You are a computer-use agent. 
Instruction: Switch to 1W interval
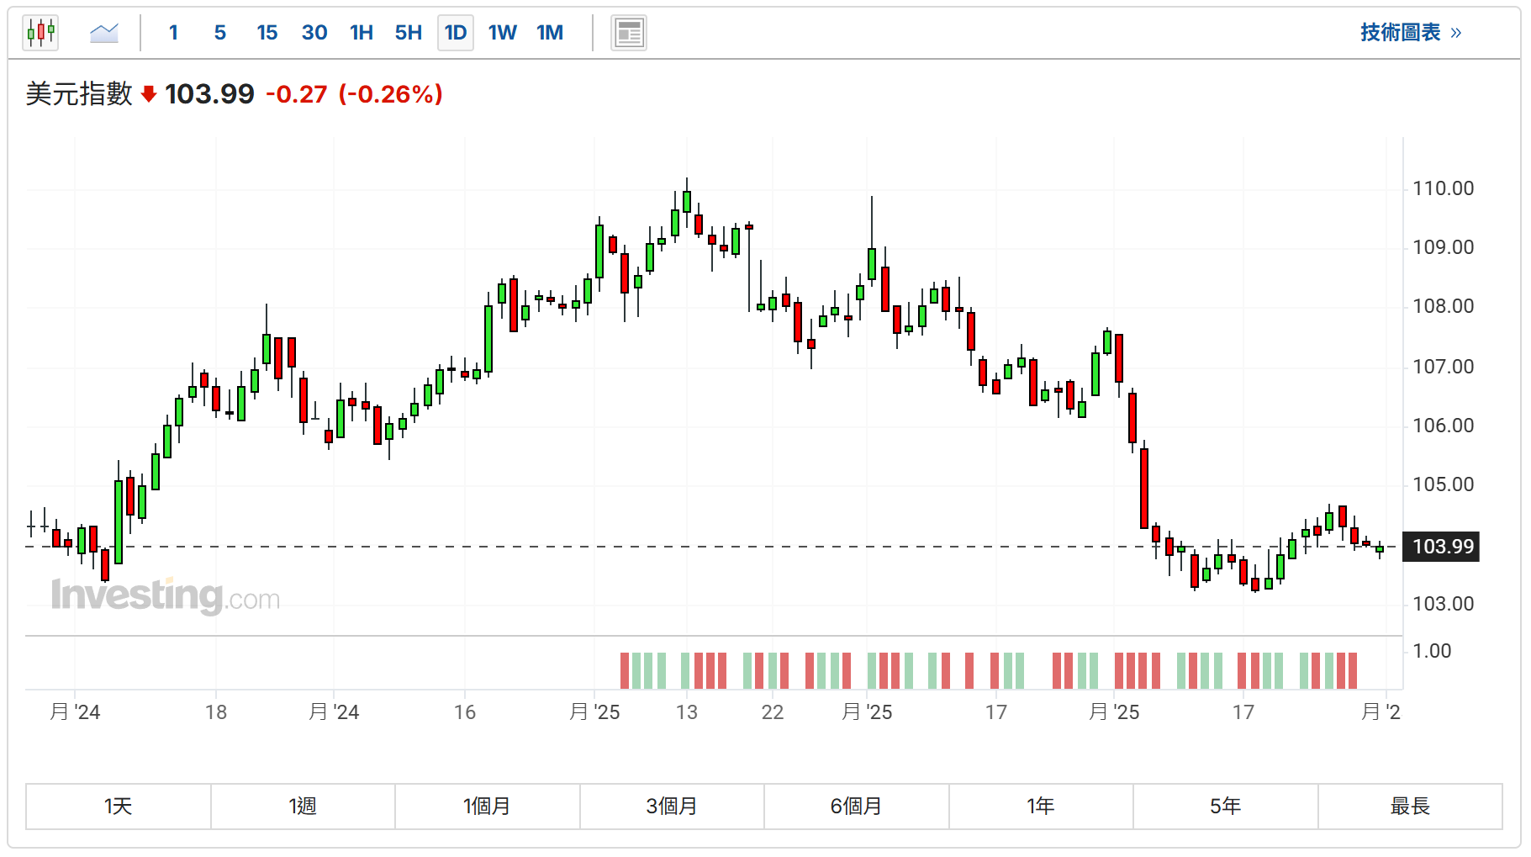503,33
